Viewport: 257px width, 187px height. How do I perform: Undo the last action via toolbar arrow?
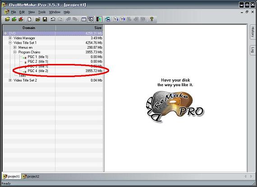53,19
